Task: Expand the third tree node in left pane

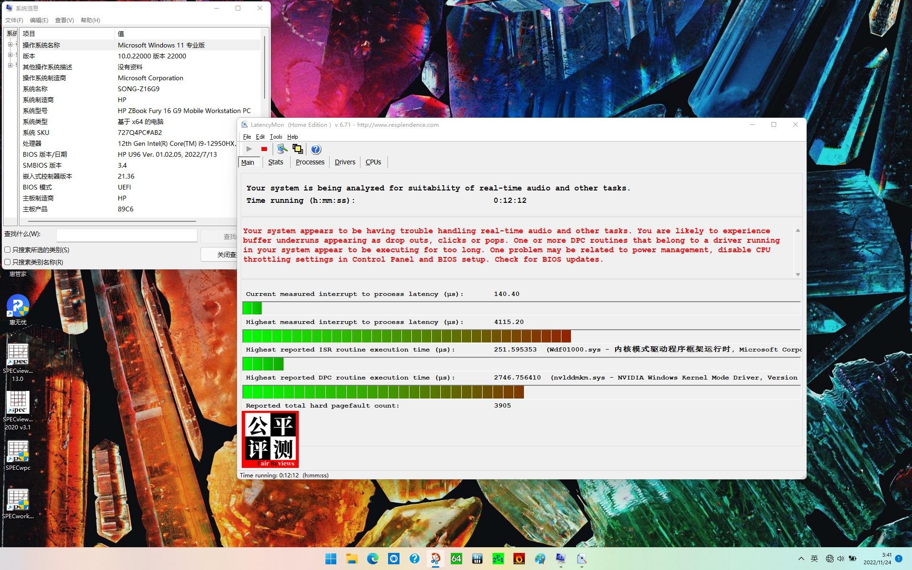Action: click(10, 66)
